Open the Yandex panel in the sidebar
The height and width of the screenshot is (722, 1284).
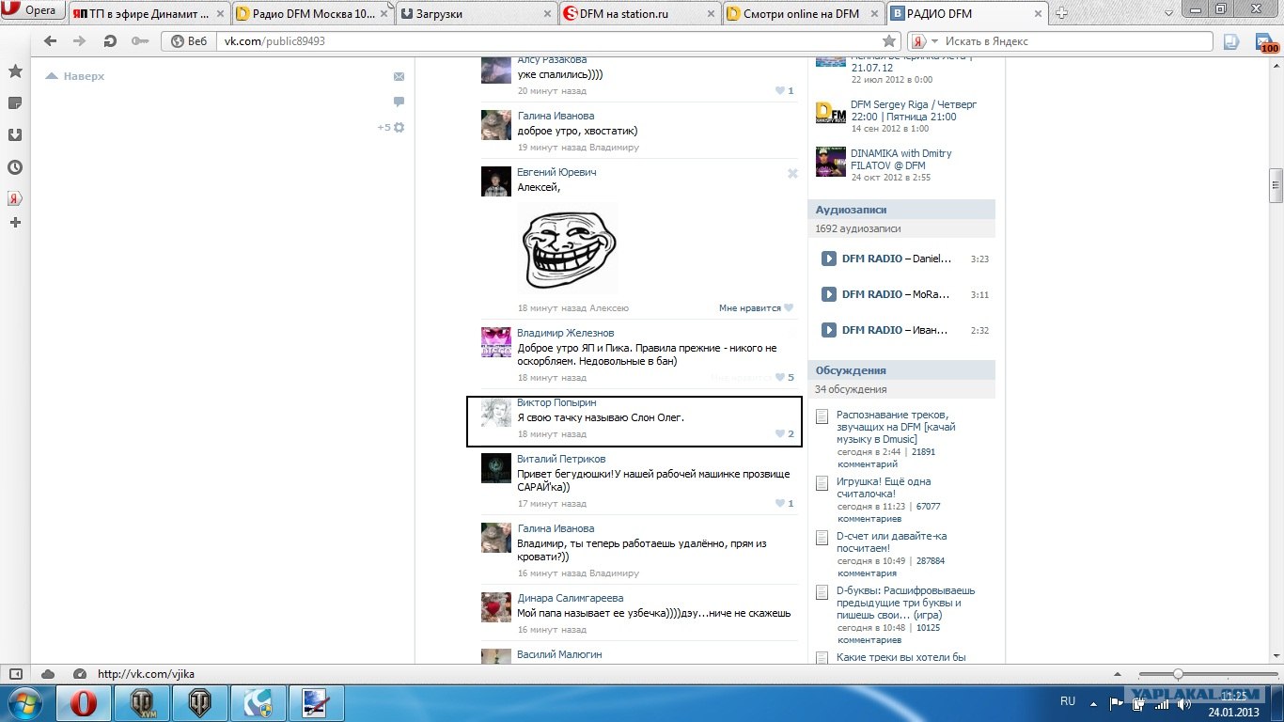[15, 198]
